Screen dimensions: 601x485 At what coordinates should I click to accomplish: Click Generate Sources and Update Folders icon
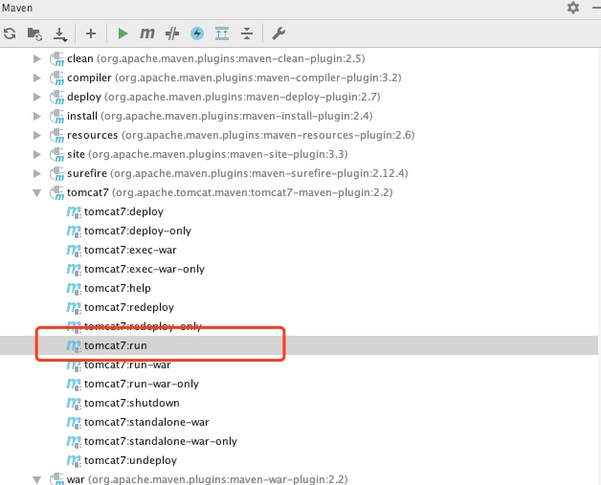[34, 33]
